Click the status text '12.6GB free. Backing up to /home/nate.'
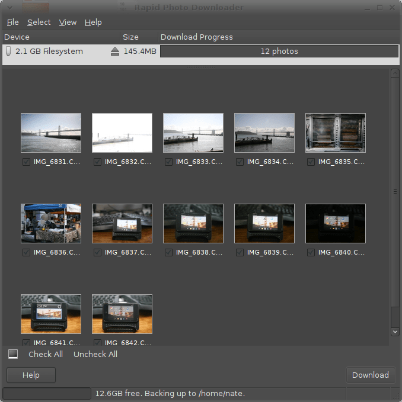The height and width of the screenshot is (402, 402). (170, 393)
